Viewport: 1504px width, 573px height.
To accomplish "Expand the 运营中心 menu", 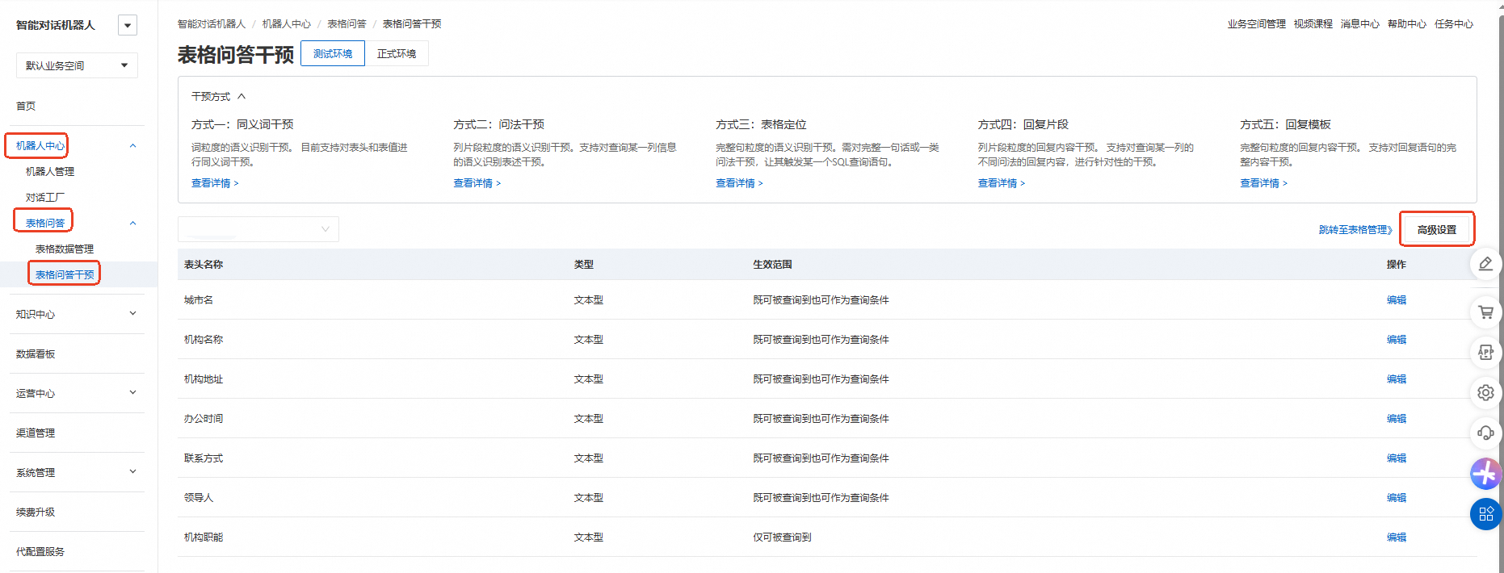I will click(77, 393).
